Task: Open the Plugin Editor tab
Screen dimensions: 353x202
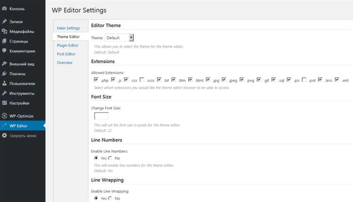Action: click(x=67, y=45)
